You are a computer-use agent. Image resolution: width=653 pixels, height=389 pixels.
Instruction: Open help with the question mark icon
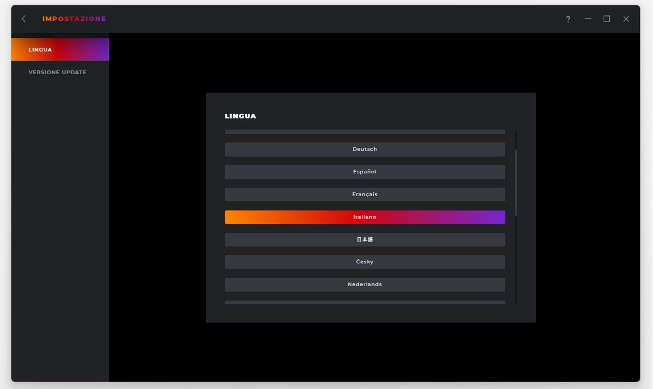point(568,19)
